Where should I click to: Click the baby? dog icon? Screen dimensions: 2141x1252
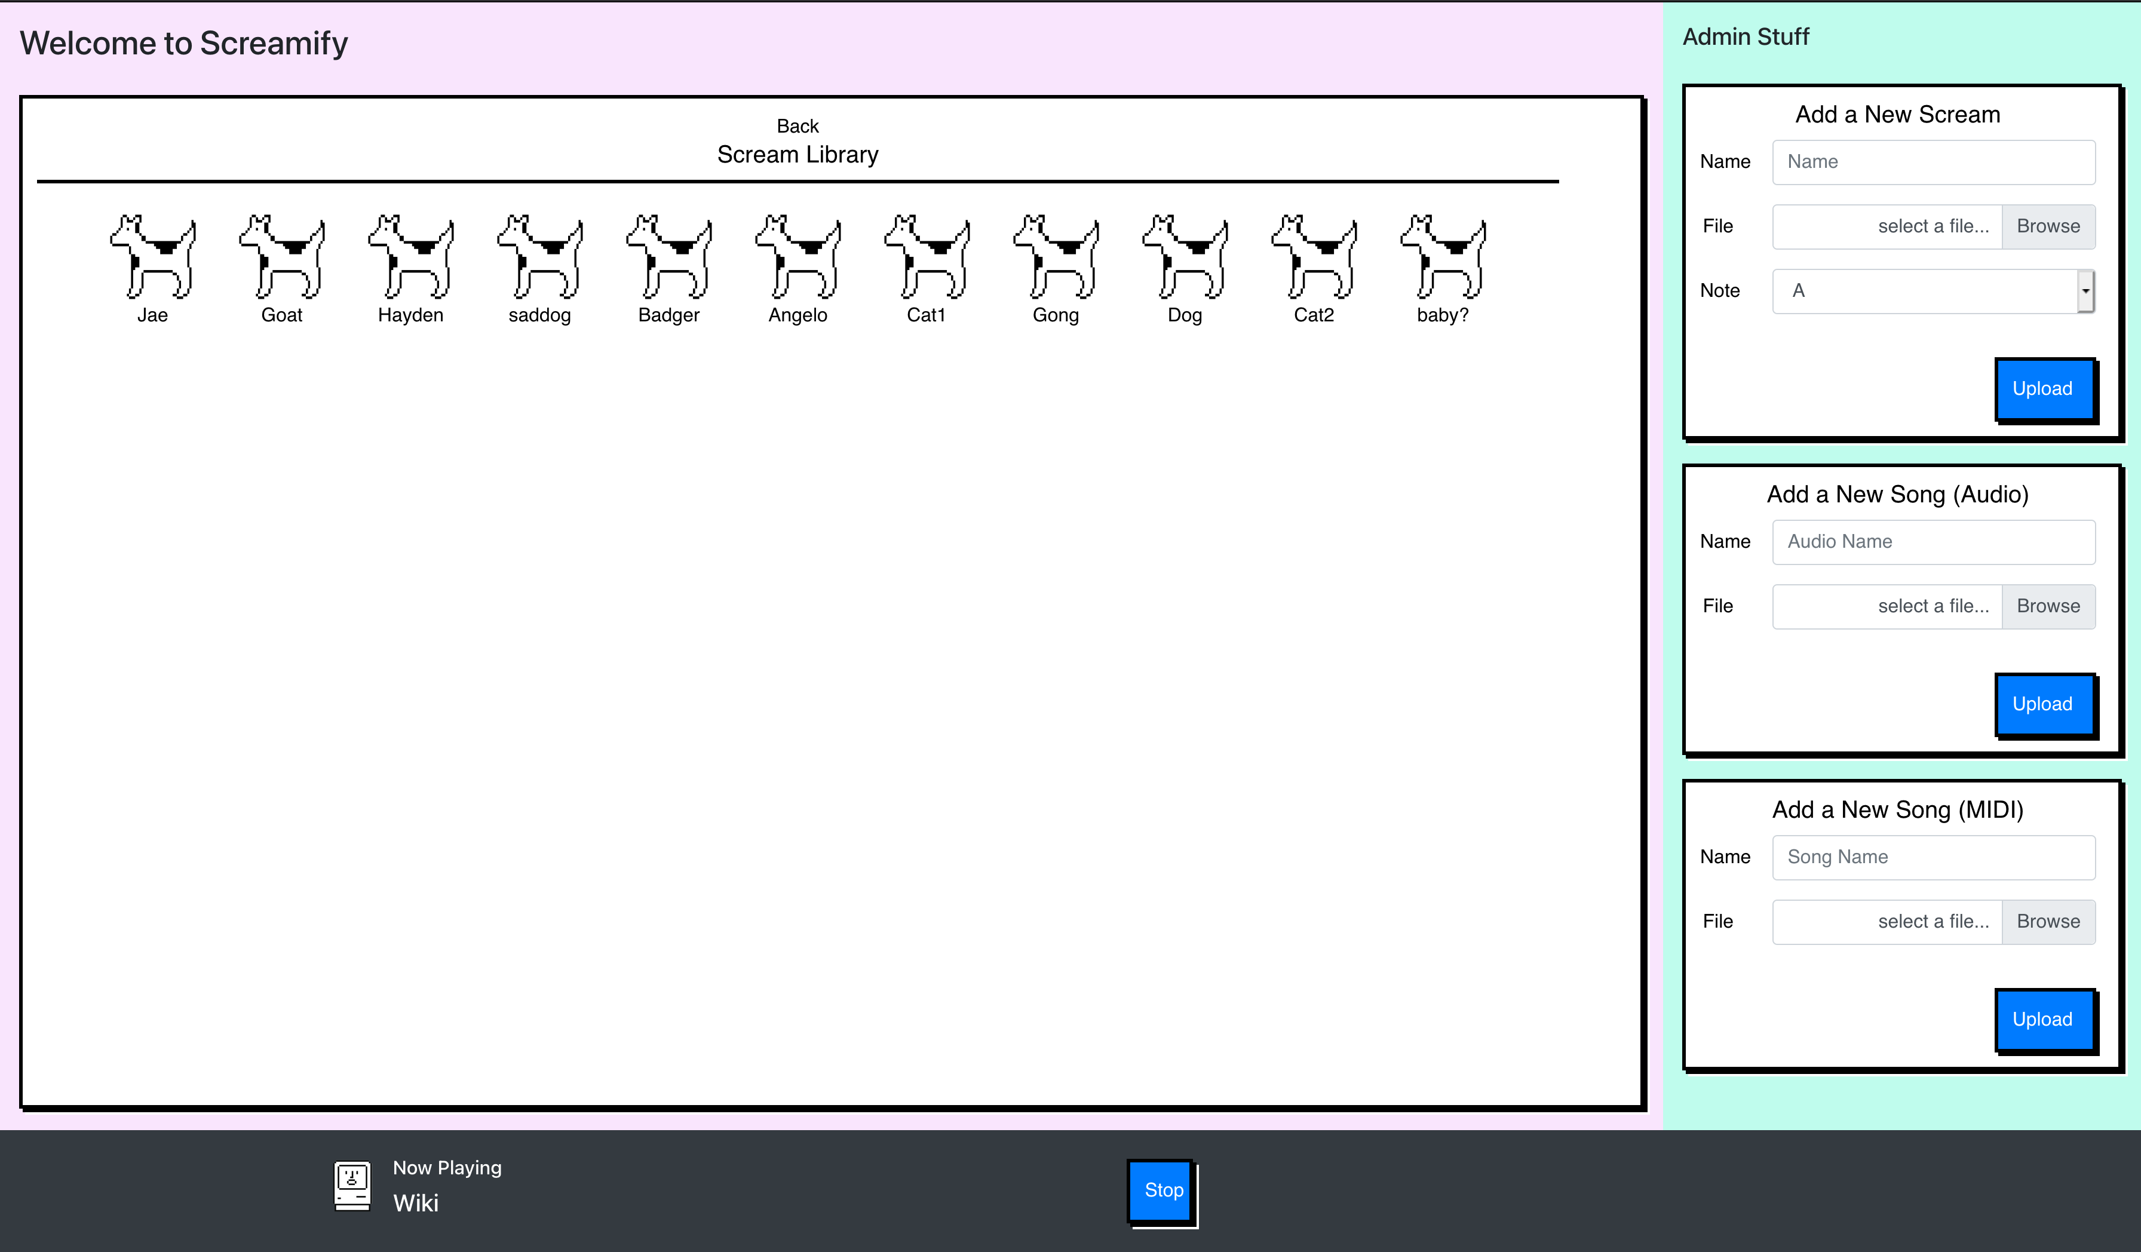click(1443, 256)
